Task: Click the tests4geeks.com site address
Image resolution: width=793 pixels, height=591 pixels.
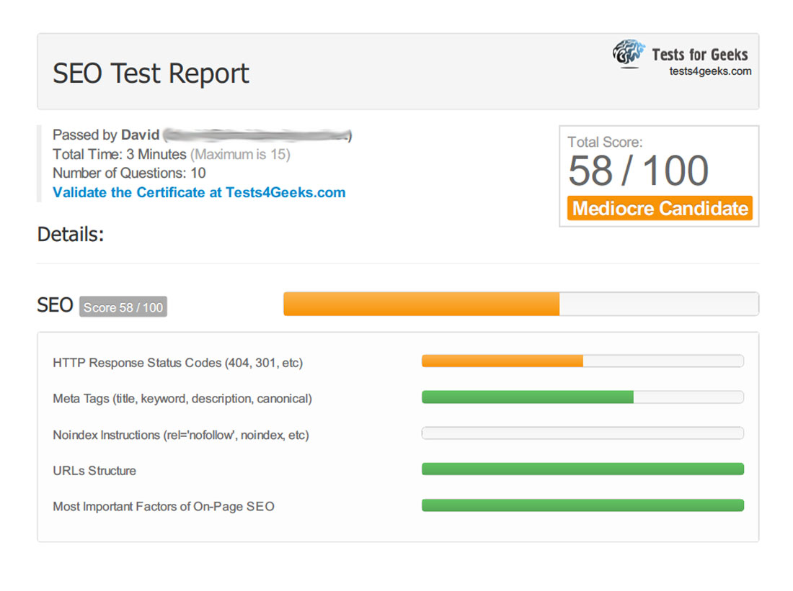Action: pos(710,71)
